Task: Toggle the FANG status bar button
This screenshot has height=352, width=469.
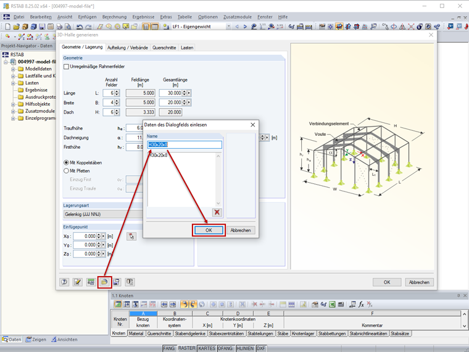Action: [x=169, y=348]
